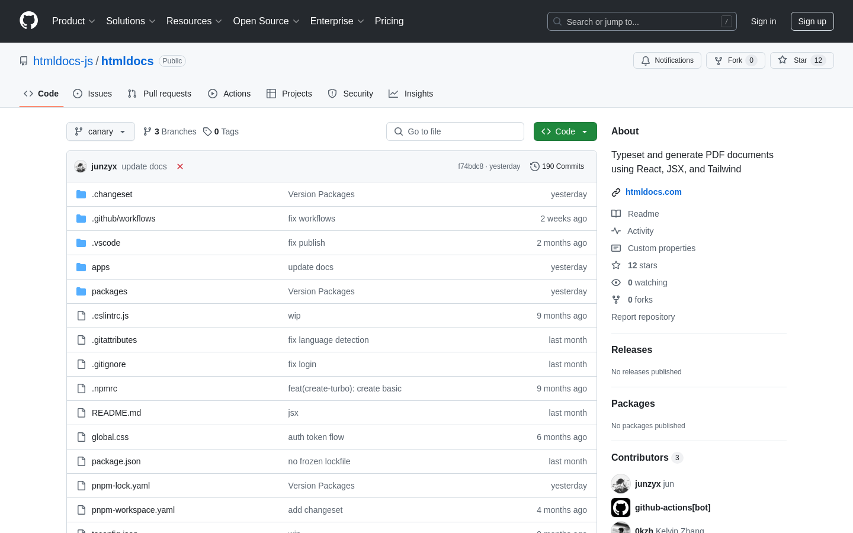
Task: Expand the Solutions menu
Action: [x=131, y=21]
